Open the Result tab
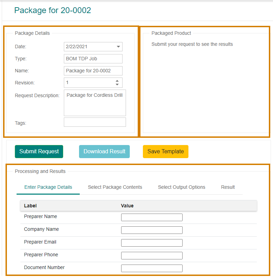The image size is (273, 278). point(228,187)
